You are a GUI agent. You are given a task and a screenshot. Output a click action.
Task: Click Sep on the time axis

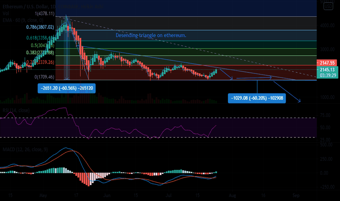coord(296,196)
